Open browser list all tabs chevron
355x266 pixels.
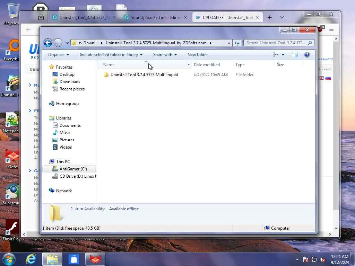(282, 17)
